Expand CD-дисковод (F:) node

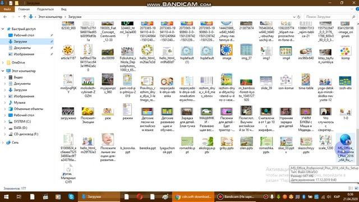(5, 134)
